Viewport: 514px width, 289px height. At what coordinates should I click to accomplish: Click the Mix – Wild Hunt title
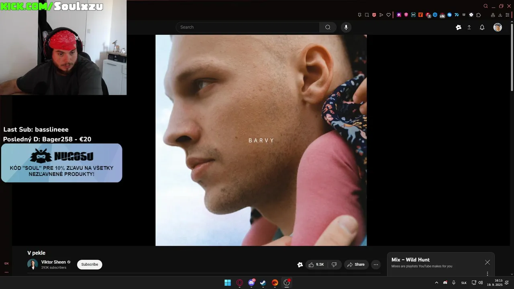coord(410,260)
